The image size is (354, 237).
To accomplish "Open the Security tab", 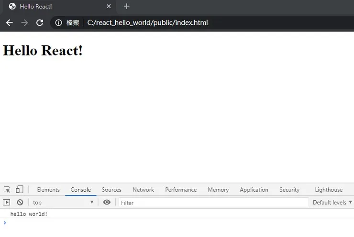I will pos(289,190).
